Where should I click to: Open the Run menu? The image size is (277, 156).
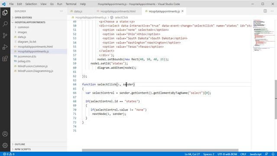click(x=60, y=4)
